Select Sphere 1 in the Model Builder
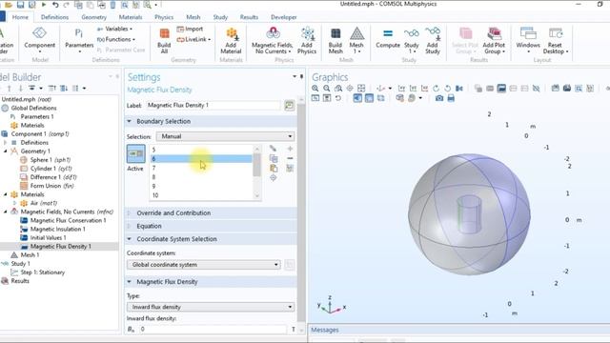This screenshot has width=610, height=343. click(51, 160)
